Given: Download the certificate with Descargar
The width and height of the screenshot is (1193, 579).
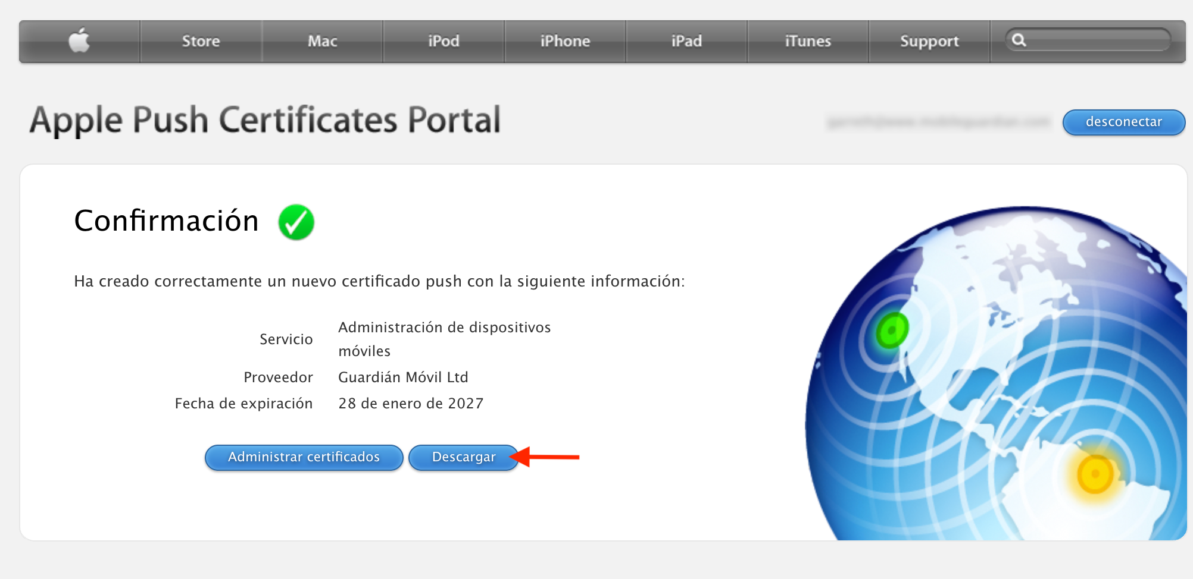Looking at the screenshot, I should (x=463, y=457).
